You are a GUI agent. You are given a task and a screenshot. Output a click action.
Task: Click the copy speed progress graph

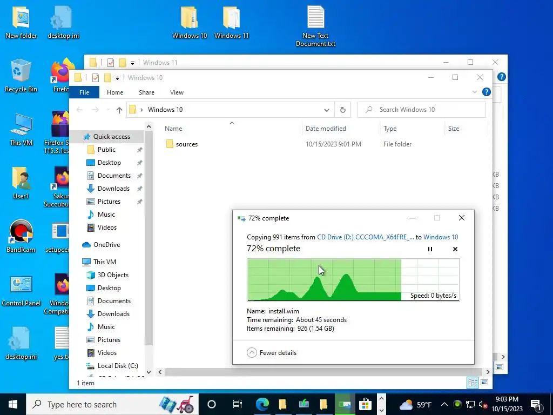[353, 280]
